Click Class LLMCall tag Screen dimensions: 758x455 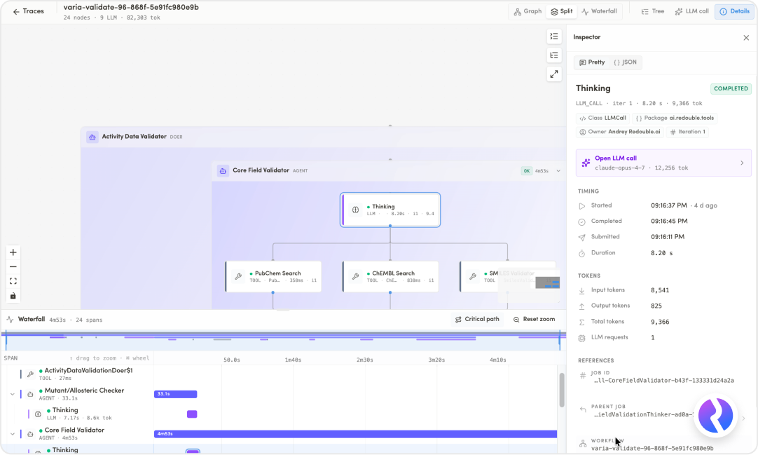(x=602, y=118)
